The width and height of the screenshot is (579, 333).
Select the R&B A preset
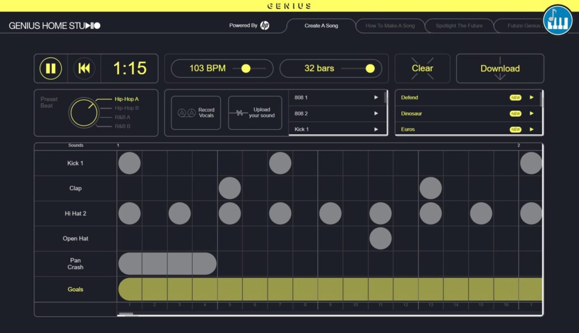tap(122, 117)
